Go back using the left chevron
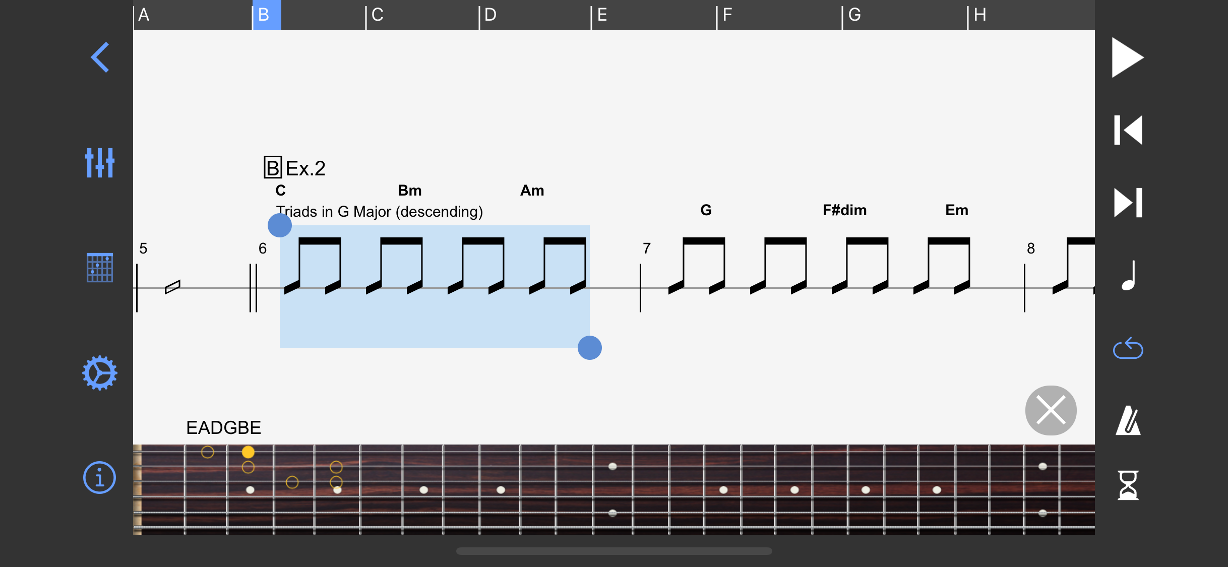Screen dimensions: 1228x567 (x=100, y=57)
